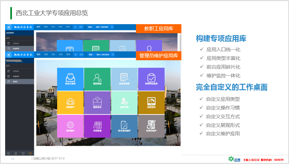
Task: Select 快捷菜单 in the upper window's sidebar
Action: [x=20, y=48]
